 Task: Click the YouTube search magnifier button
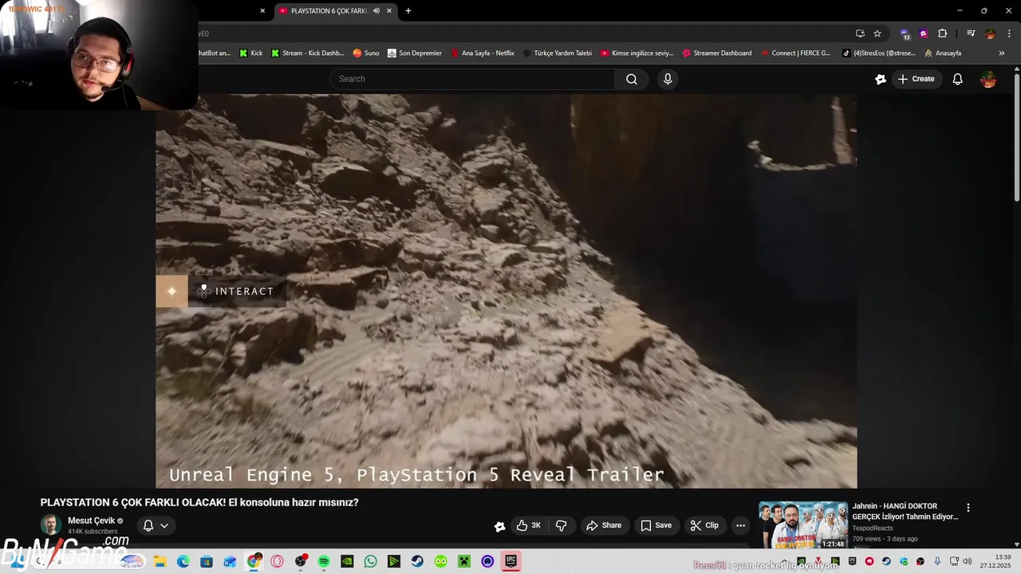coord(632,79)
